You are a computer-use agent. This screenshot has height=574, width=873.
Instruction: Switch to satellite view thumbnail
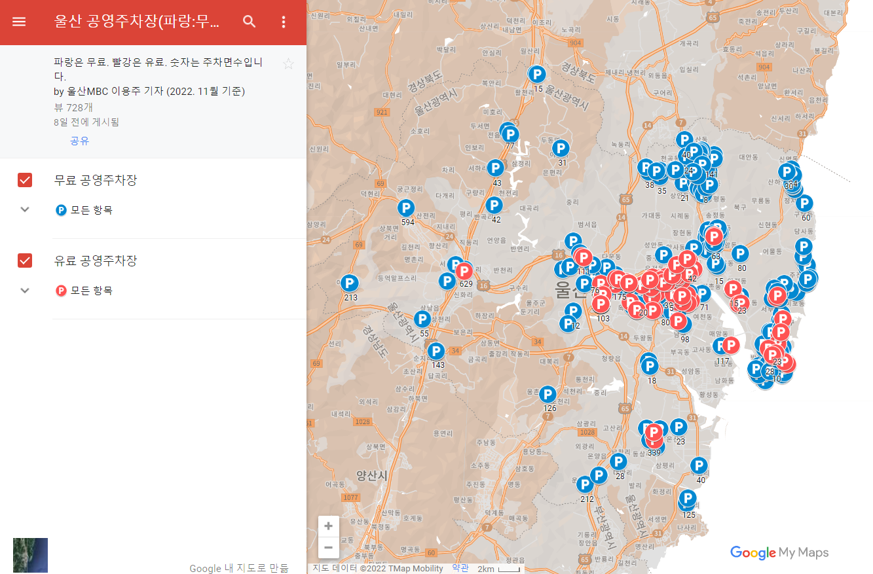(30, 555)
